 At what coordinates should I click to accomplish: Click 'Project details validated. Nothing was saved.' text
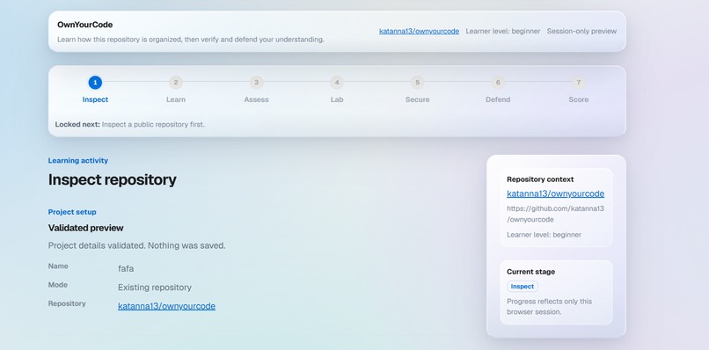click(136, 245)
